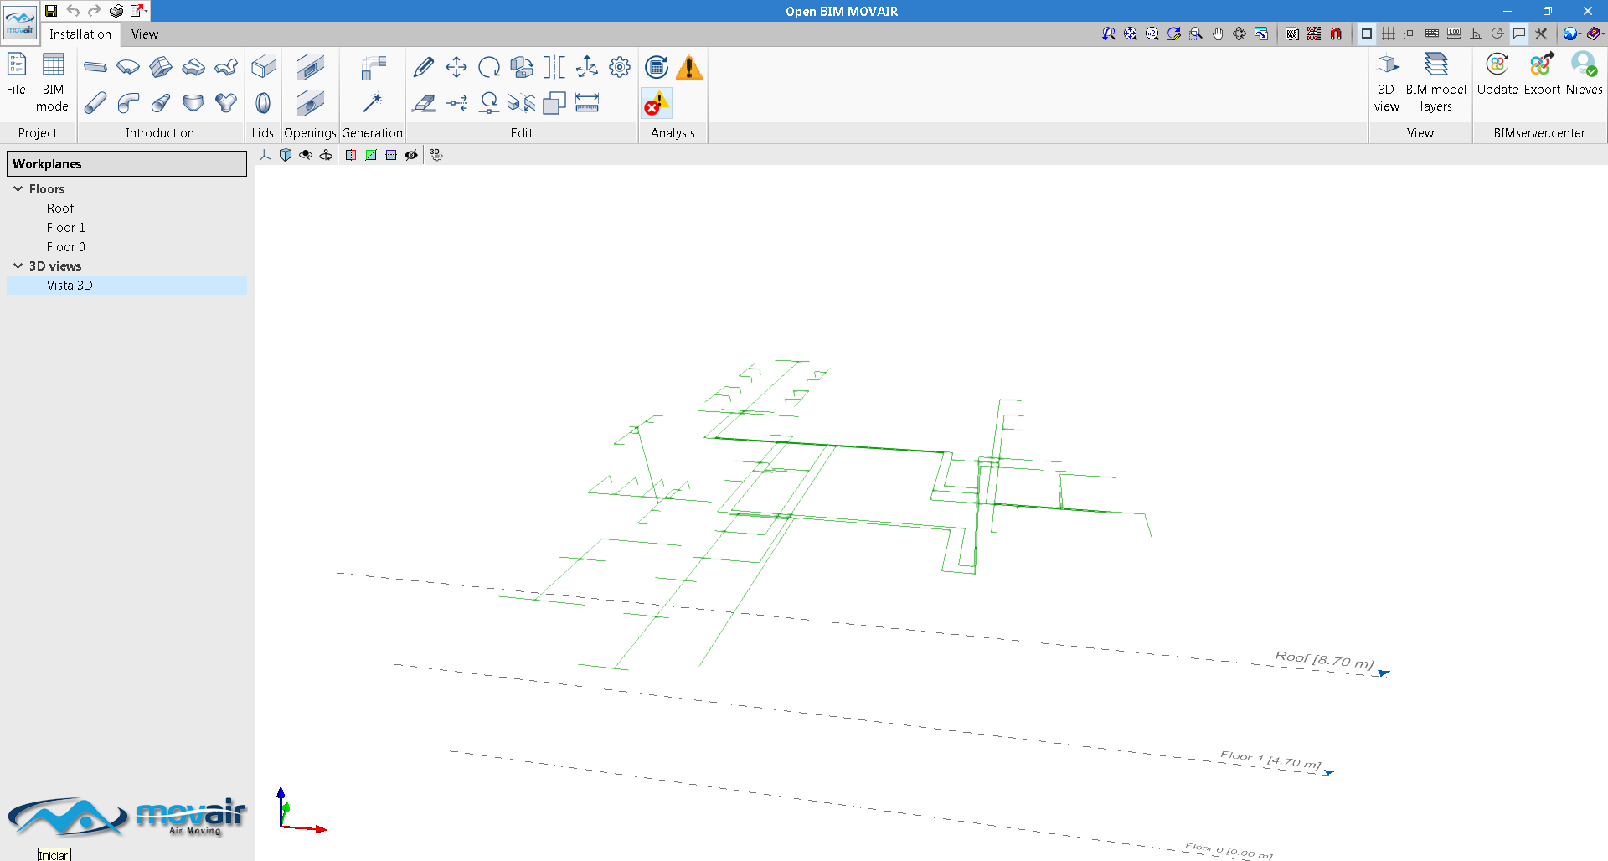The height and width of the screenshot is (861, 1608).
Task: Open BIM model layers
Action: 1436,82
